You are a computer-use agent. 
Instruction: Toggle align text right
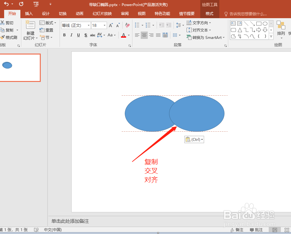click(x=151, y=35)
